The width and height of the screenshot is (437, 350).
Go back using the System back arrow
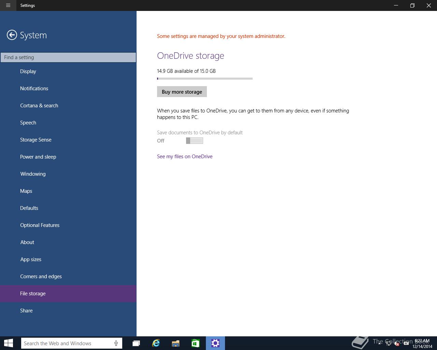point(12,35)
